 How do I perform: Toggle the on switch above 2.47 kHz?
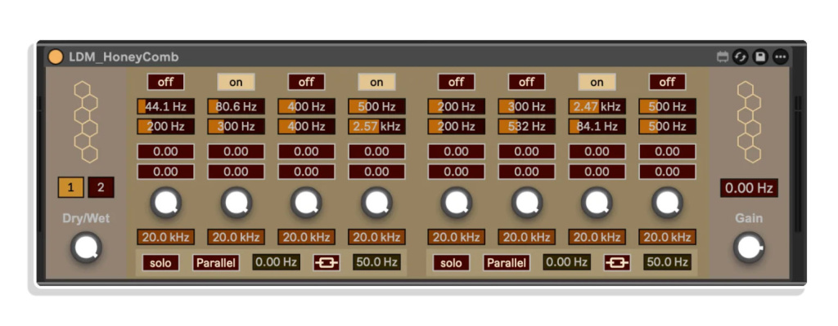(597, 83)
